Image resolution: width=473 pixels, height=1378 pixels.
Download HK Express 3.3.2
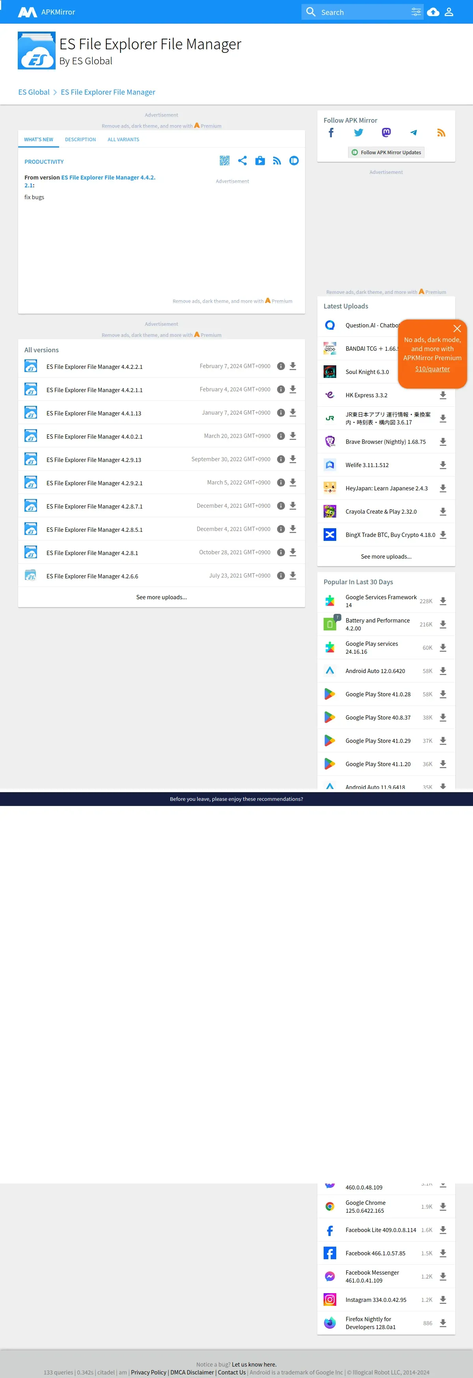[443, 395]
